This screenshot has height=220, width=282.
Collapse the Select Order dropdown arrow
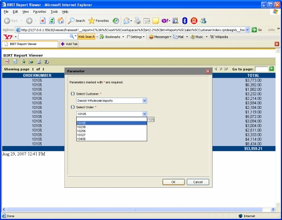pyautogui.click(x=144, y=114)
